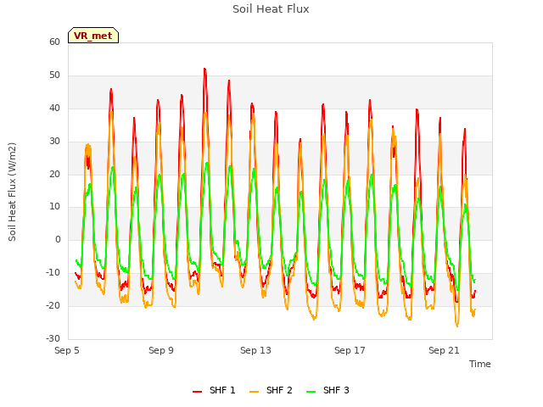
Task: Click the orange SHF 2 legend swatch
Action: tap(254, 391)
